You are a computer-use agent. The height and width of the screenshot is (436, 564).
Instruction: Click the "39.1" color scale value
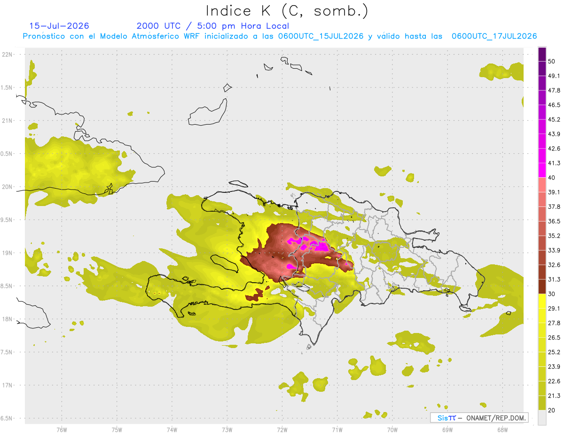554,192
